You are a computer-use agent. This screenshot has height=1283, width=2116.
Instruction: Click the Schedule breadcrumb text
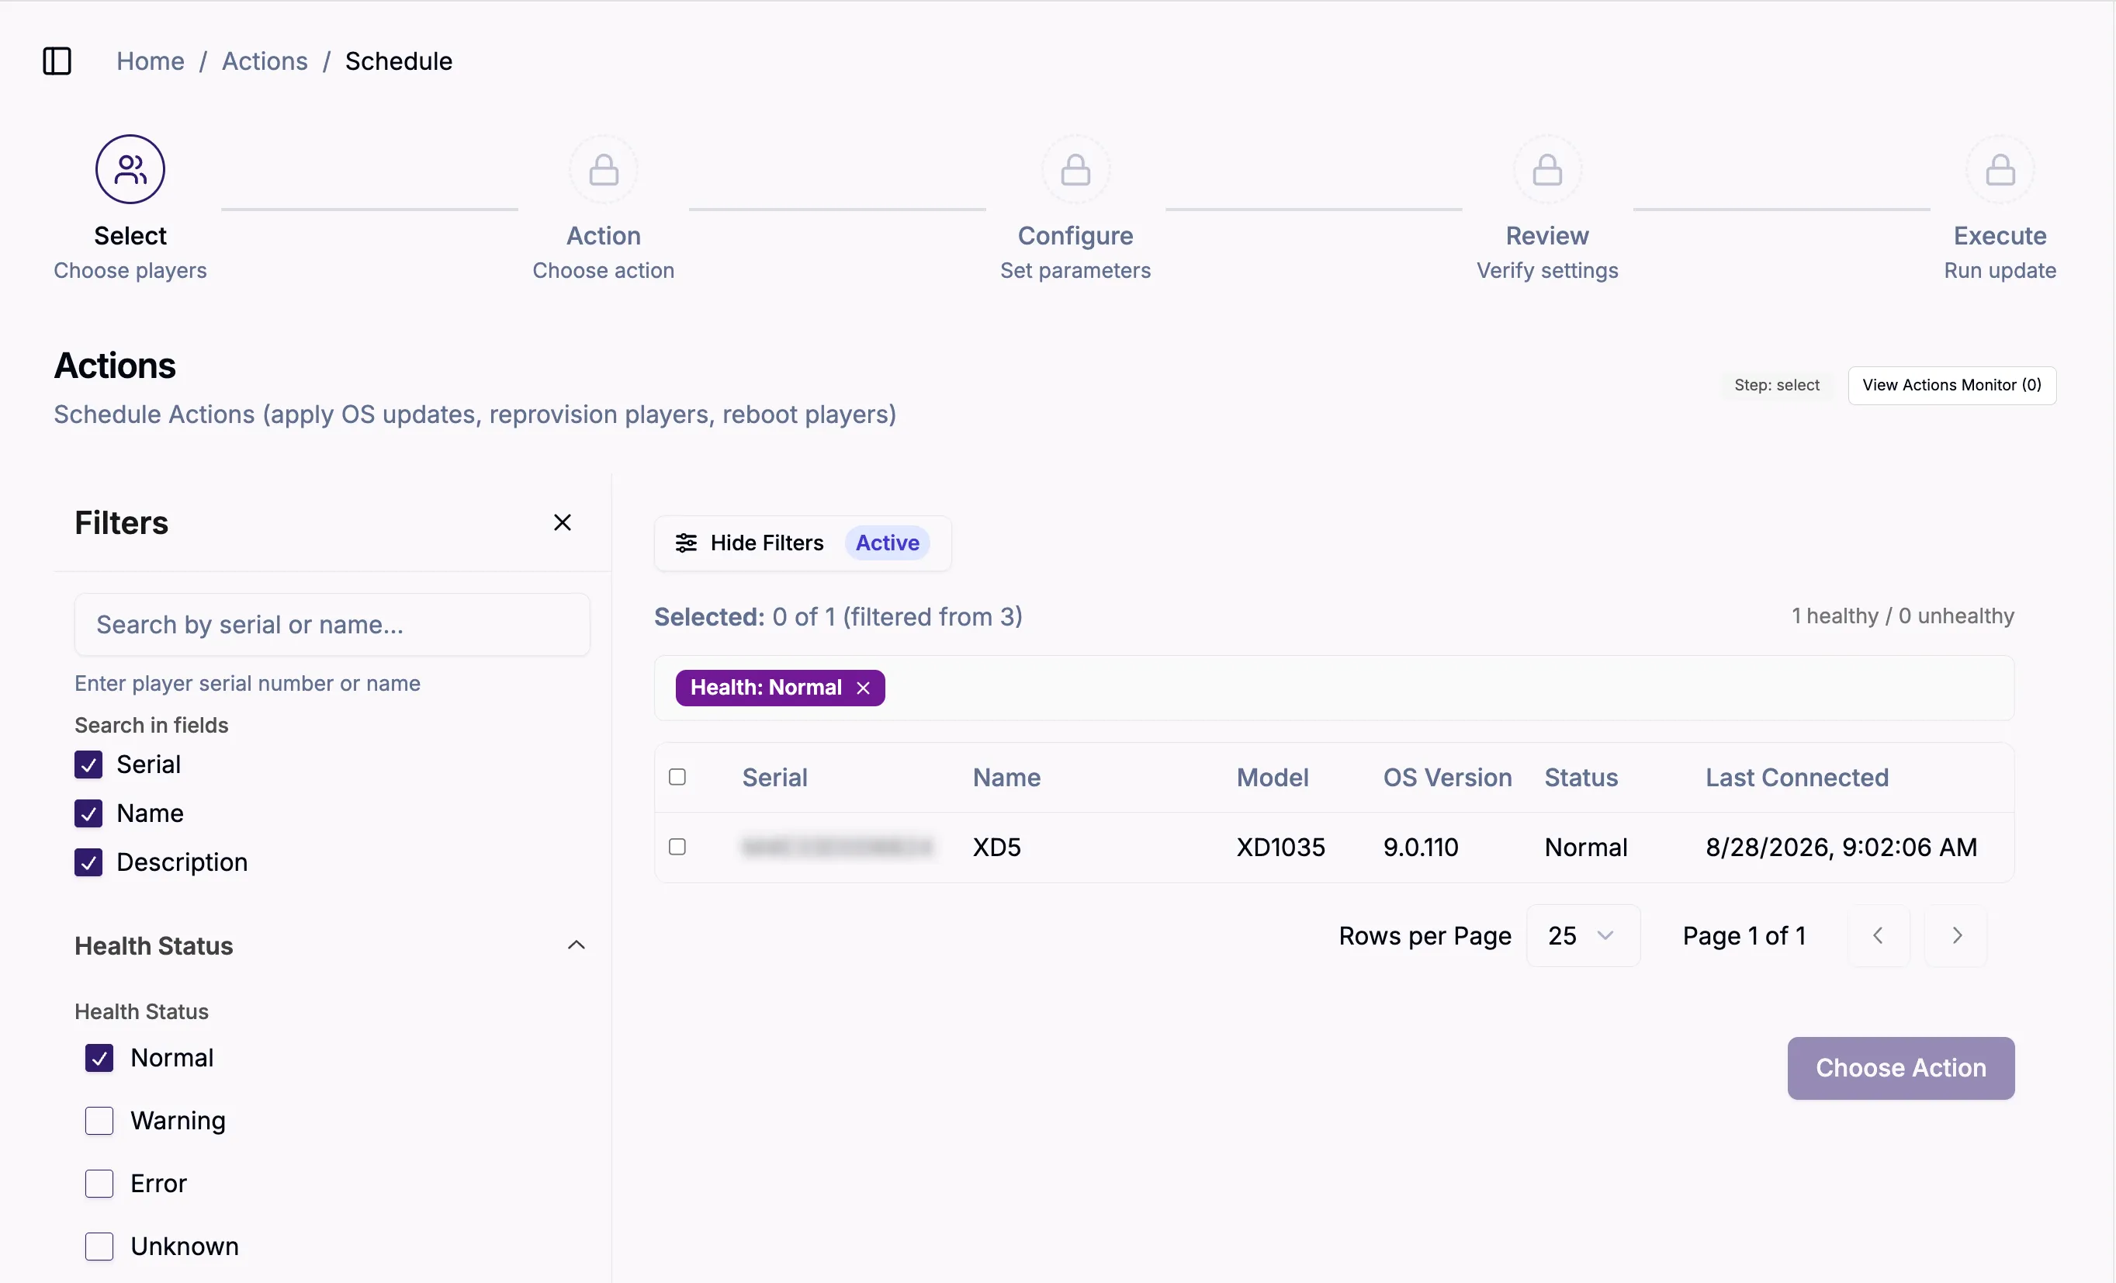(x=399, y=61)
